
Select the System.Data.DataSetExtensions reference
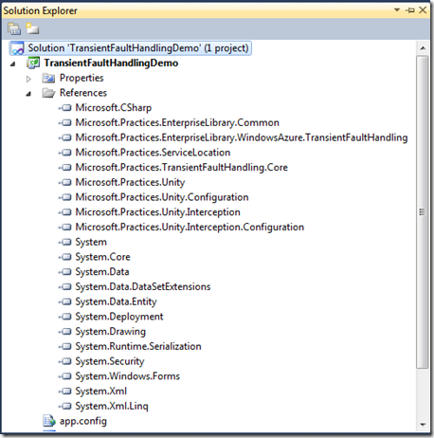143,286
